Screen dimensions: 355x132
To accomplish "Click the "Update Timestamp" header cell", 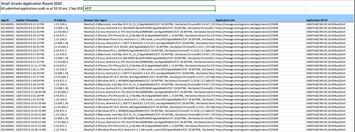I will point(25,20).
